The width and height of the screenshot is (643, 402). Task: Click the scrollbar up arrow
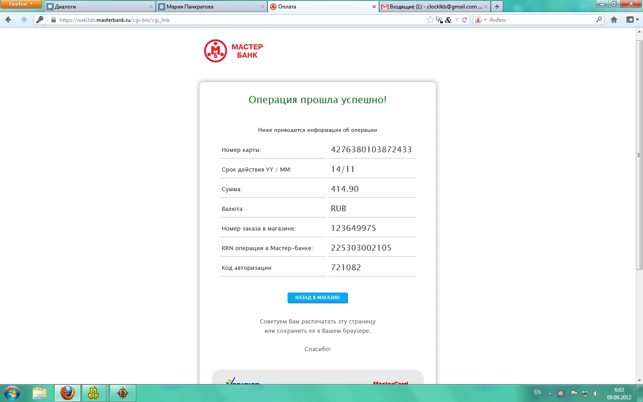click(639, 31)
